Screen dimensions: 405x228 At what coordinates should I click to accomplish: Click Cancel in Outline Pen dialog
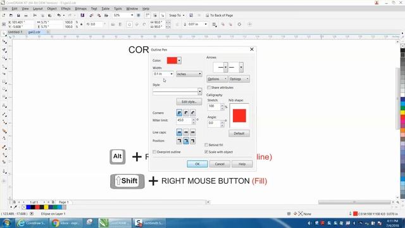point(220,164)
